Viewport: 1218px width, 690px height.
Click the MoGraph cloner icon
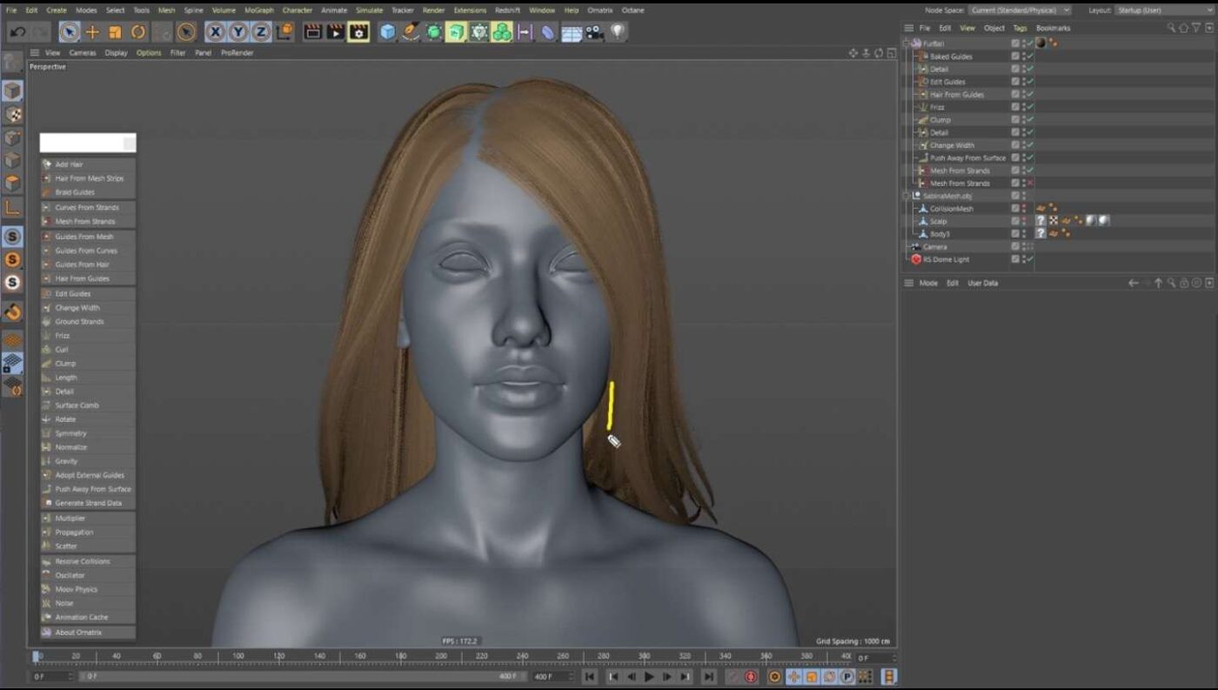tap(502, 32)
